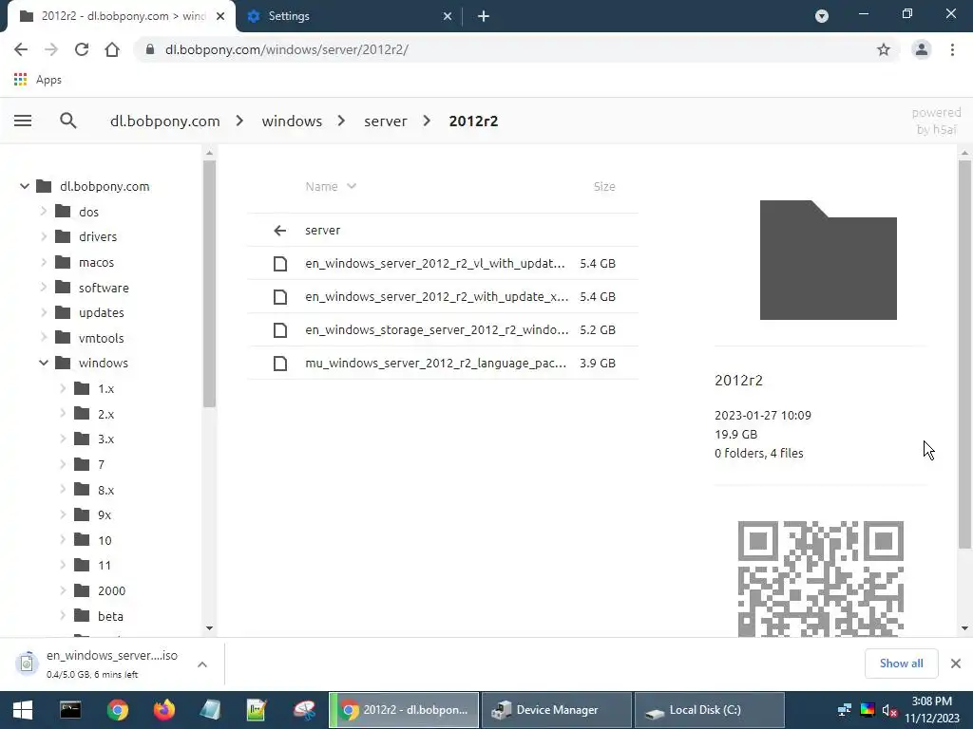The height and width of the screenshot is (729, 973).
Task: Select the 2012r2 dl.bobpony.com tab
Action: click(122, 16)
